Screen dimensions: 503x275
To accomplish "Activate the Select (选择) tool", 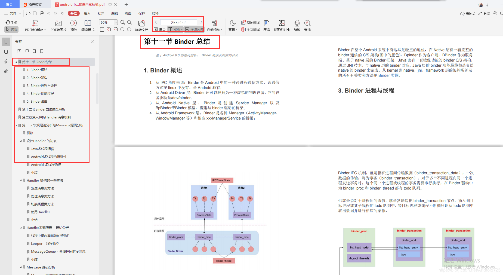I will pyautogui.click(x=11, y=29).
